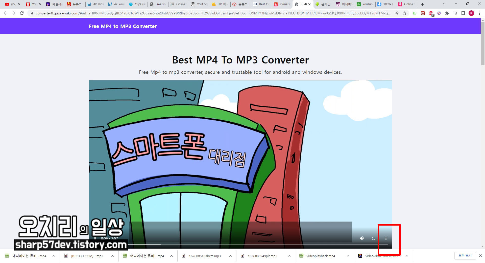The width and height of the screenshot is (485, 263).
Task: Reload the page with the refresh icon
Action: coord(22,13)
